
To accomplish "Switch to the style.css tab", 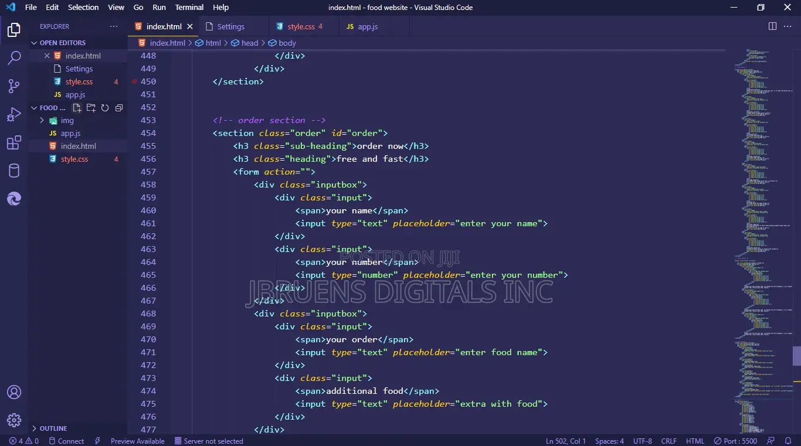I will pyautogui.click(x=304, y=26).
